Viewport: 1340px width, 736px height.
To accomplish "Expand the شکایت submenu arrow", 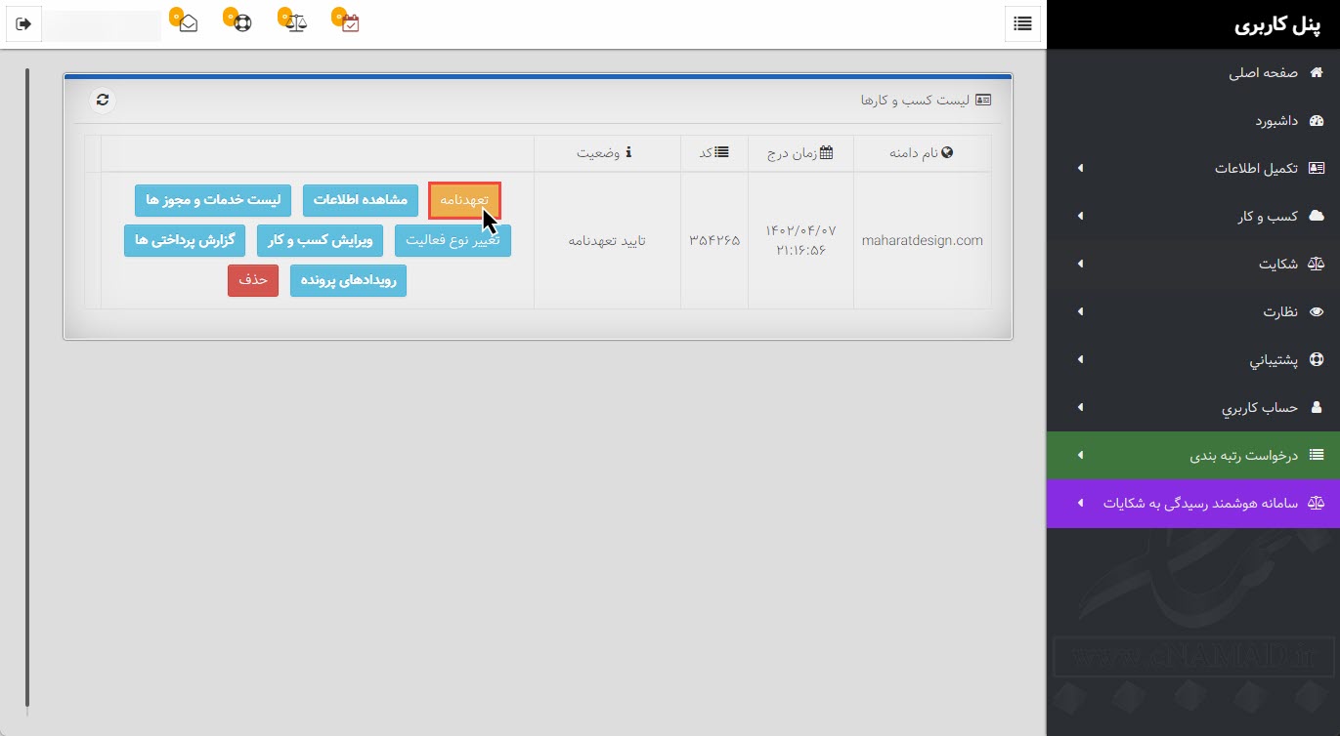I will pos(1080,264).
